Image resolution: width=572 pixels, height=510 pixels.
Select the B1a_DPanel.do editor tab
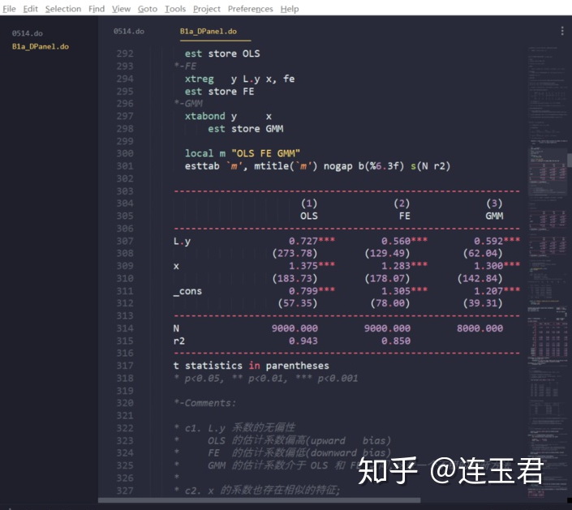[209, 32]
